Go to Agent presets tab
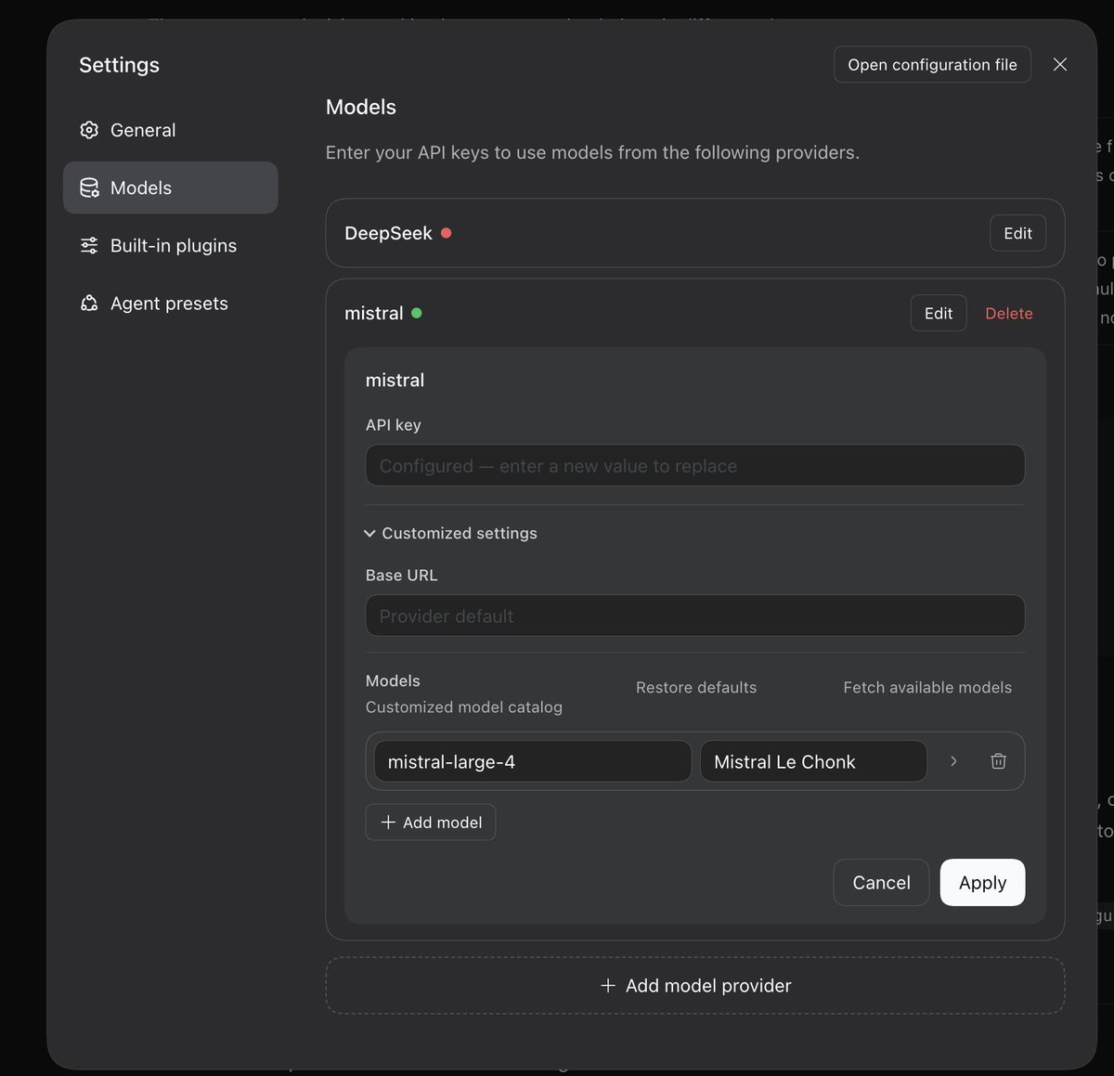Screen dimensions: 1114x1076 point(171,303)
